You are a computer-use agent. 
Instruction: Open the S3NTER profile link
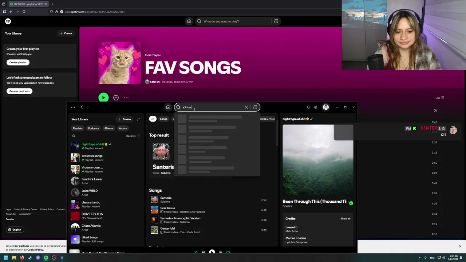(155, 82)
